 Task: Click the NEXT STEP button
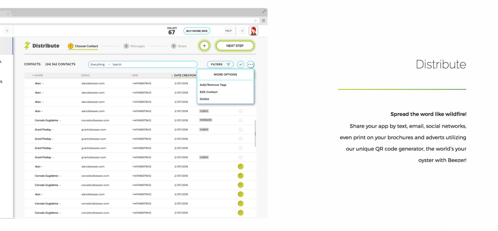(x=235, y=45)
